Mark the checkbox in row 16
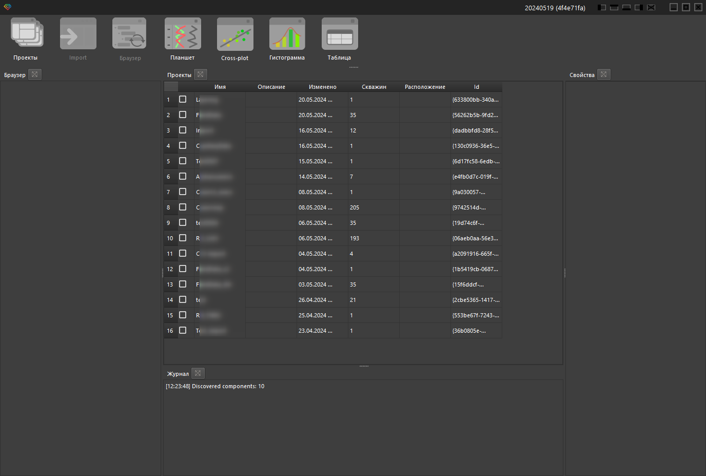 (183, 330)
